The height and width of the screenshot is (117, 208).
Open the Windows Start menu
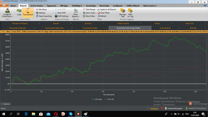coord(4,114)
